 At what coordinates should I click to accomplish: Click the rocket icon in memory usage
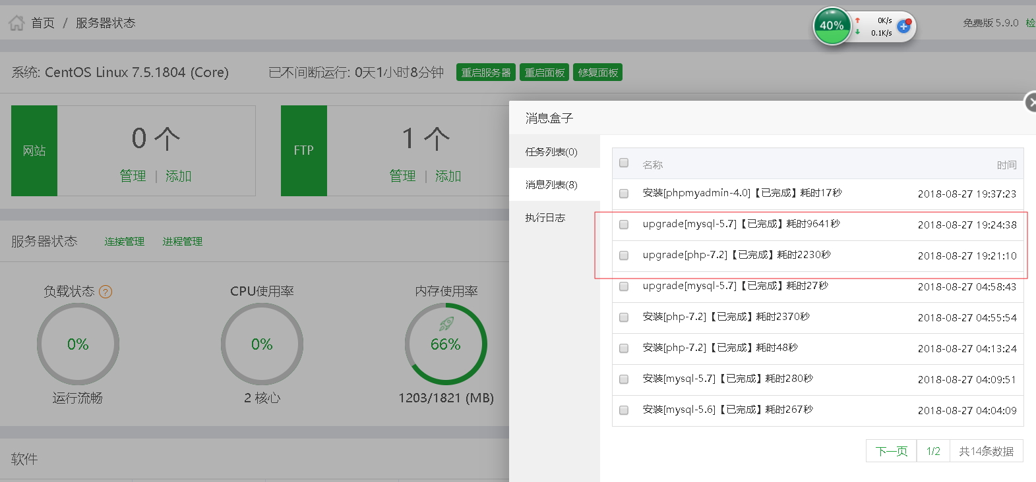click(x=446, y=324)
